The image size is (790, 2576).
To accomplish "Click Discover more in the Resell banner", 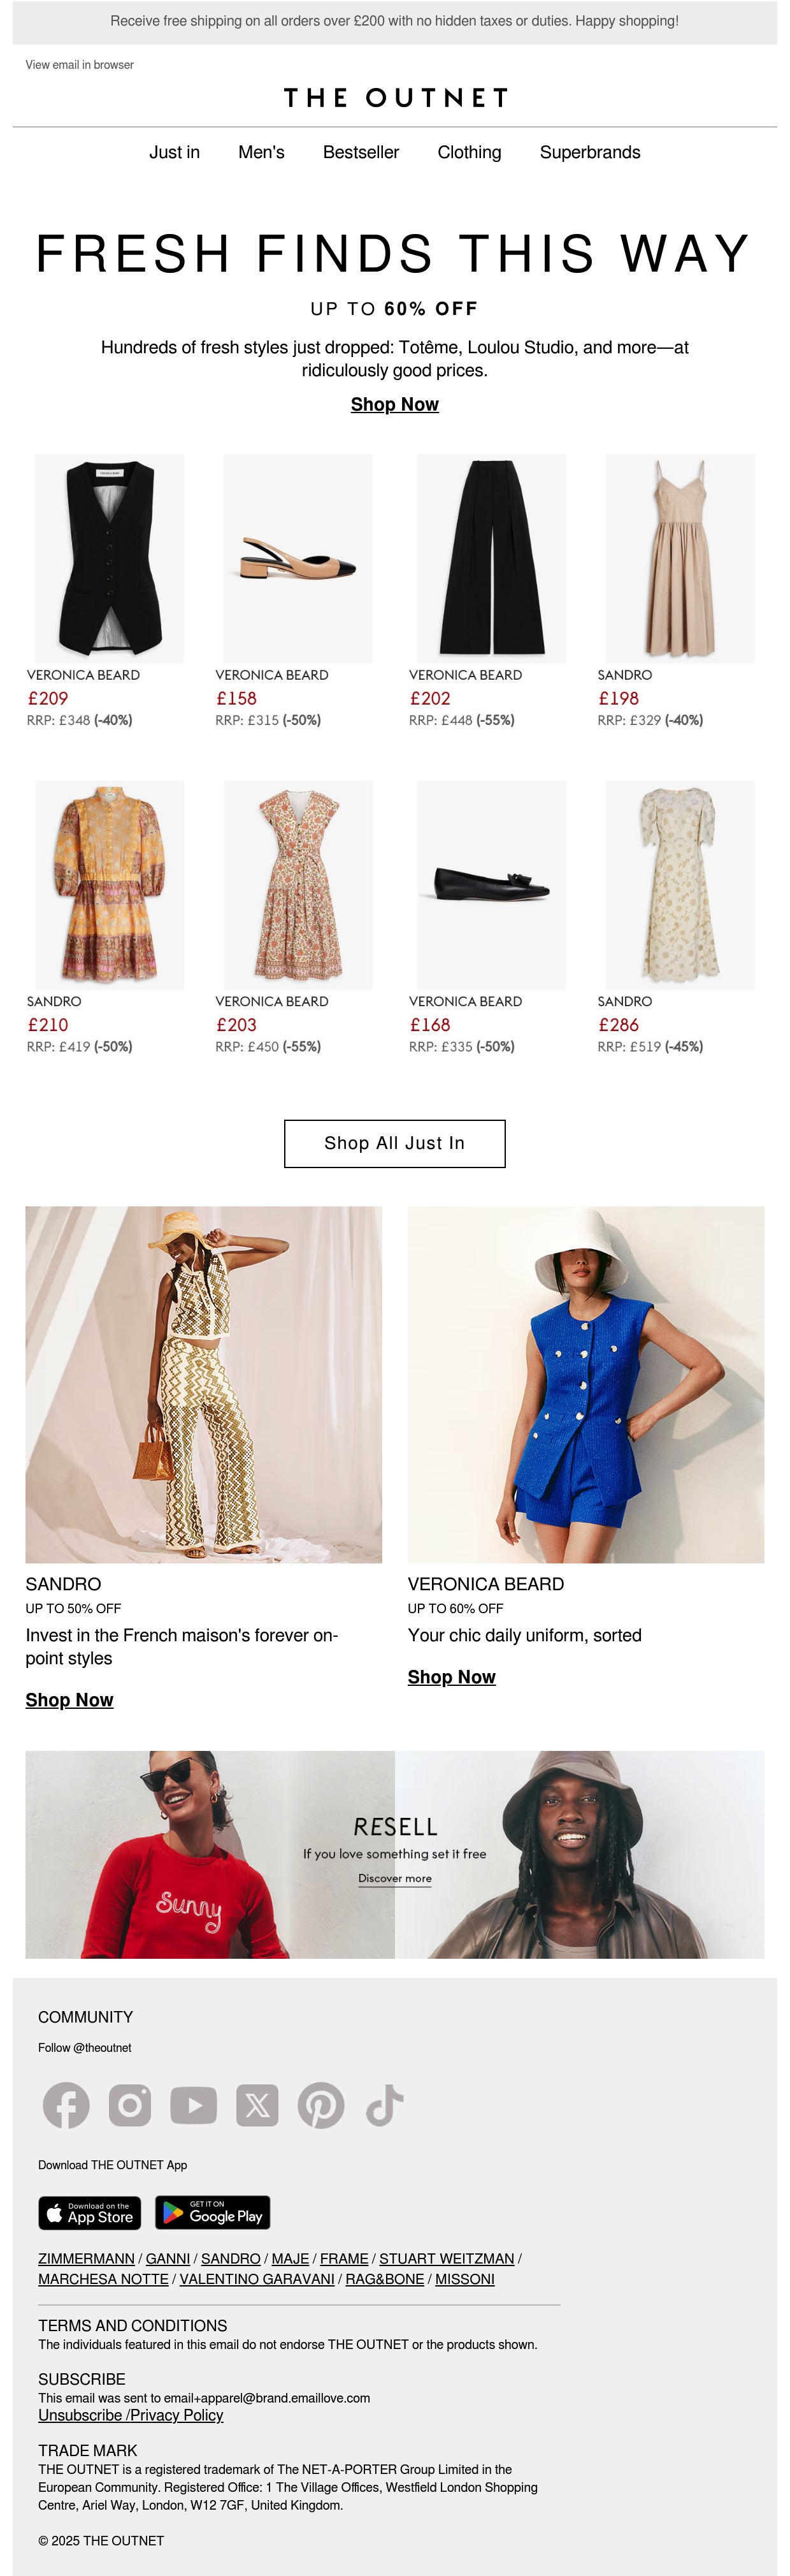I will 396,1878.
